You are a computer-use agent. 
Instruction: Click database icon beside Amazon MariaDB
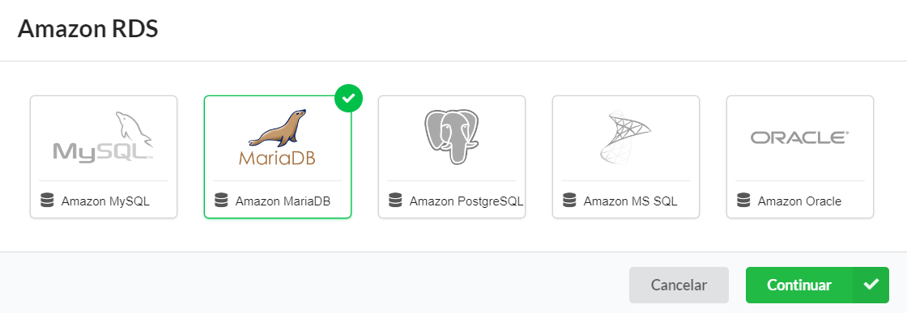(221, 201)
